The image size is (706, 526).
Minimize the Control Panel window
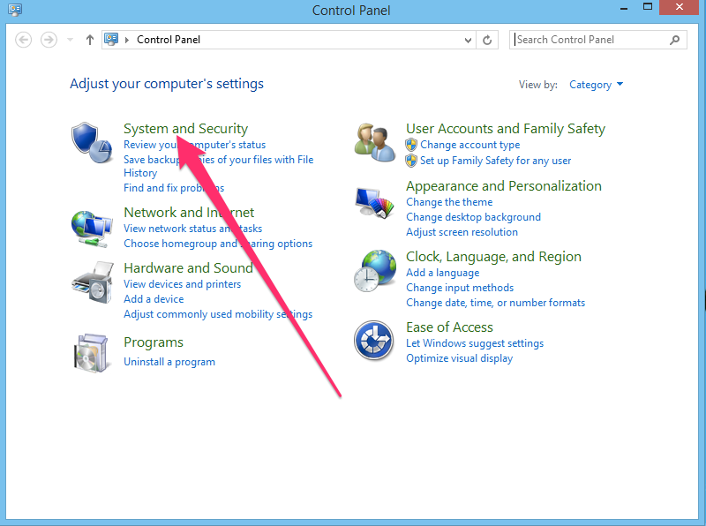pyautogui.click(x=624, y=8)
